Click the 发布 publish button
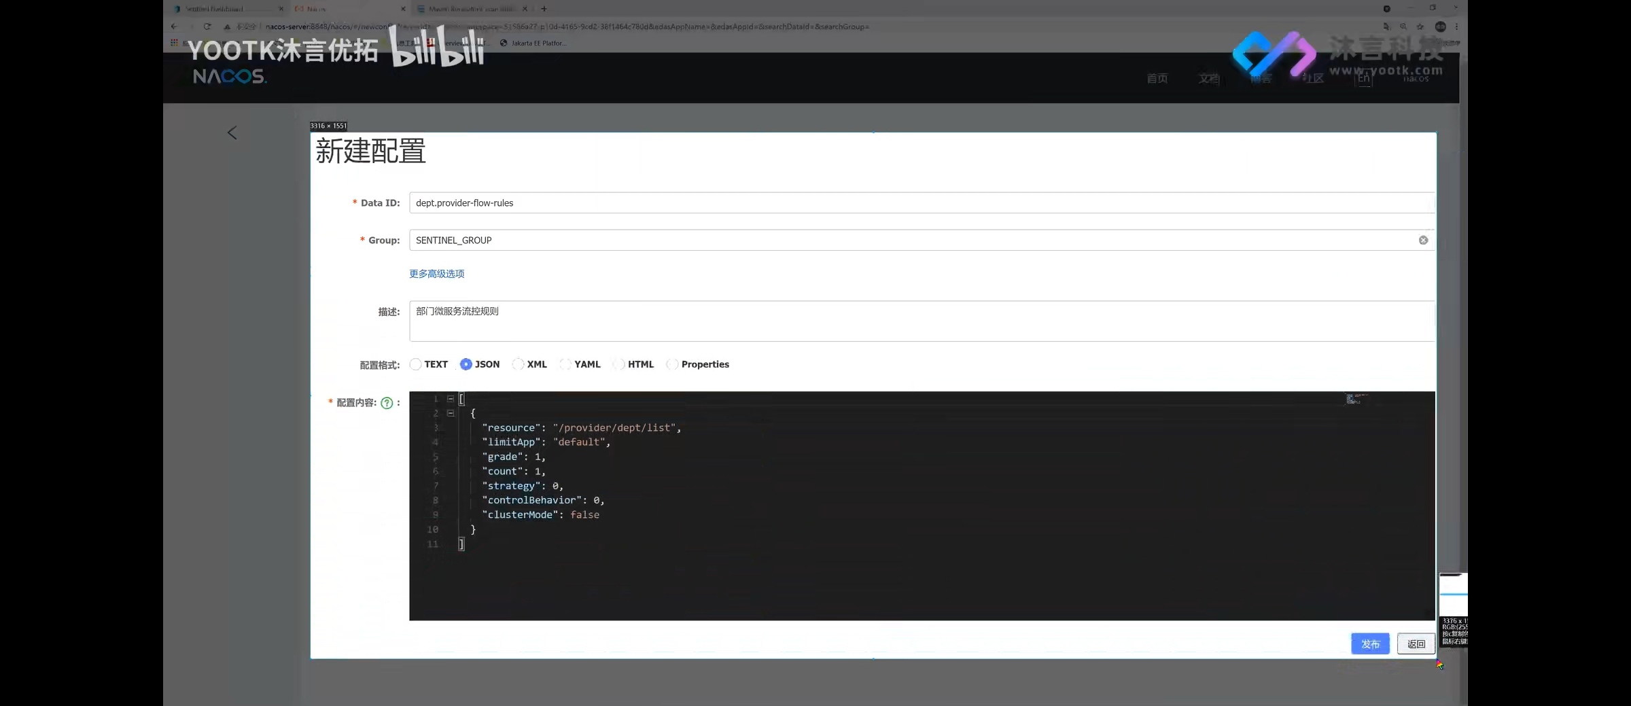 tap(1370, 643)
